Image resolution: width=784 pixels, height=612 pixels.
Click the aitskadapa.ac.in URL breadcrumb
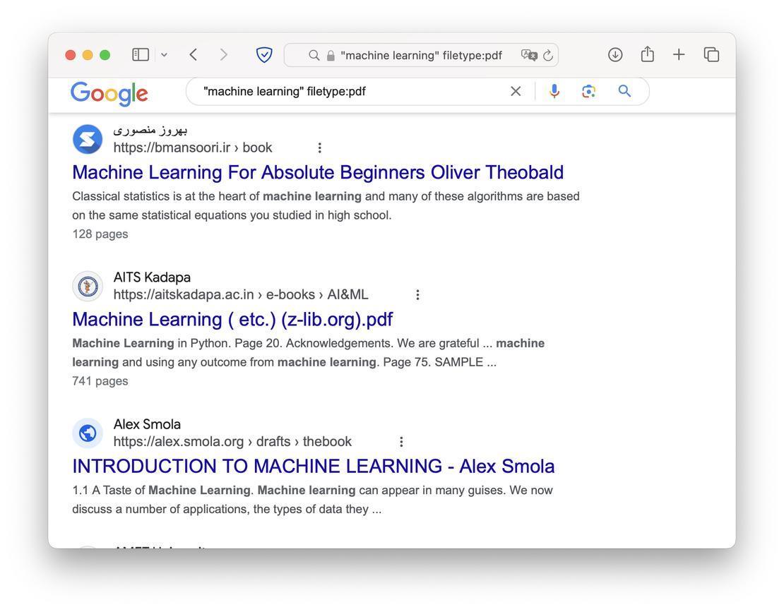241,295
